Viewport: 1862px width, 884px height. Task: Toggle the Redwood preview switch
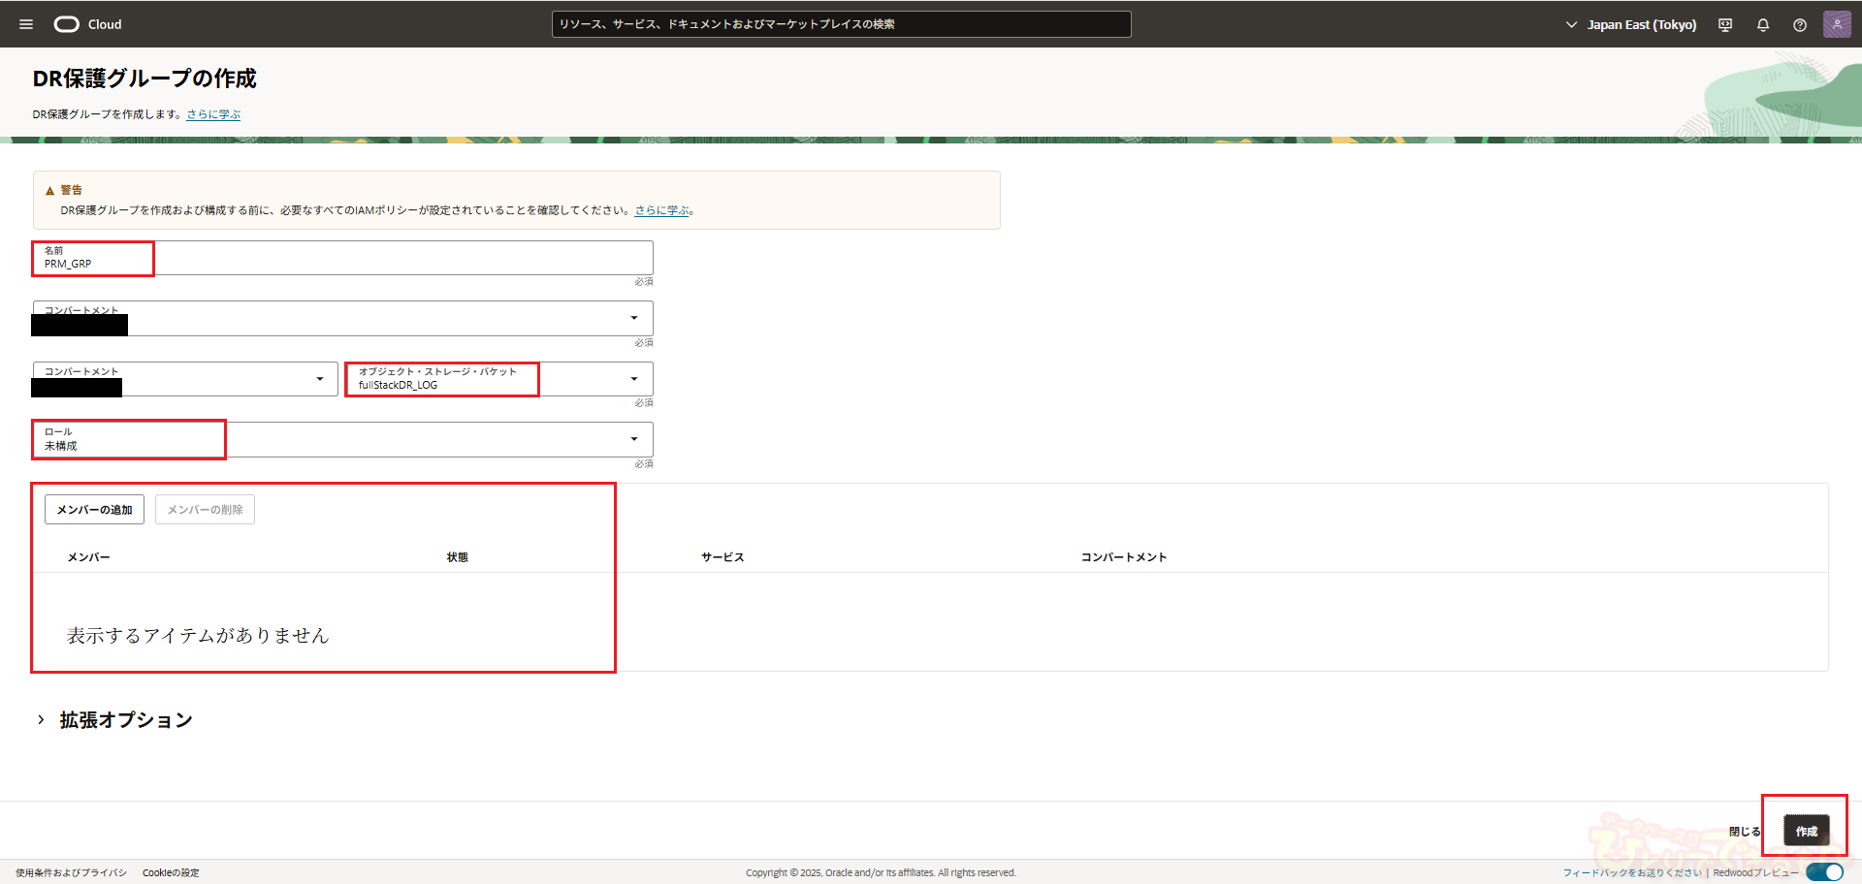(1824, 872)
